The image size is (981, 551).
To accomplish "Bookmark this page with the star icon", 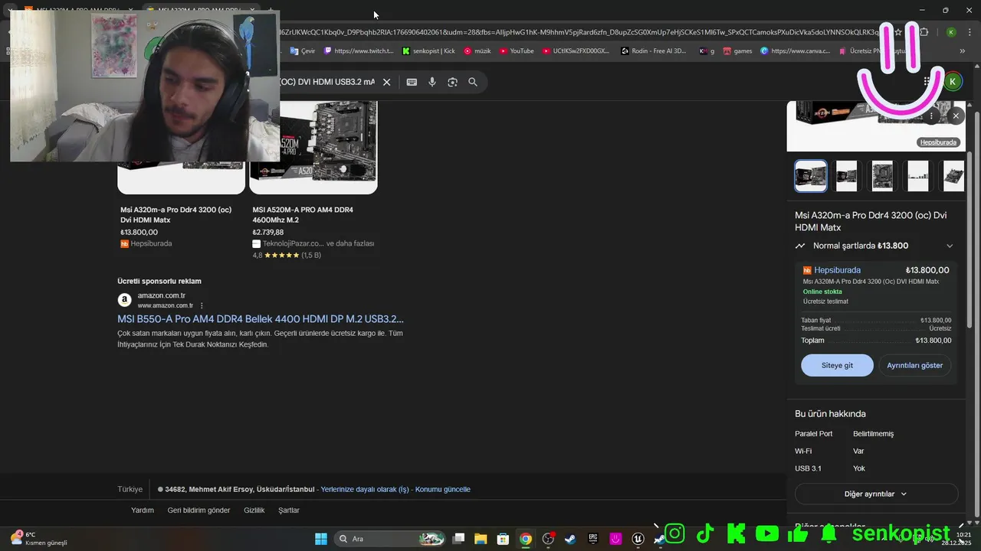I will 898,32.
